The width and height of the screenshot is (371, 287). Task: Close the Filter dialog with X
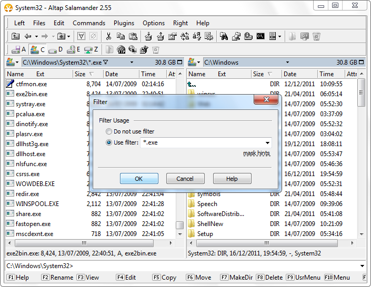click(x=266, y=99)
